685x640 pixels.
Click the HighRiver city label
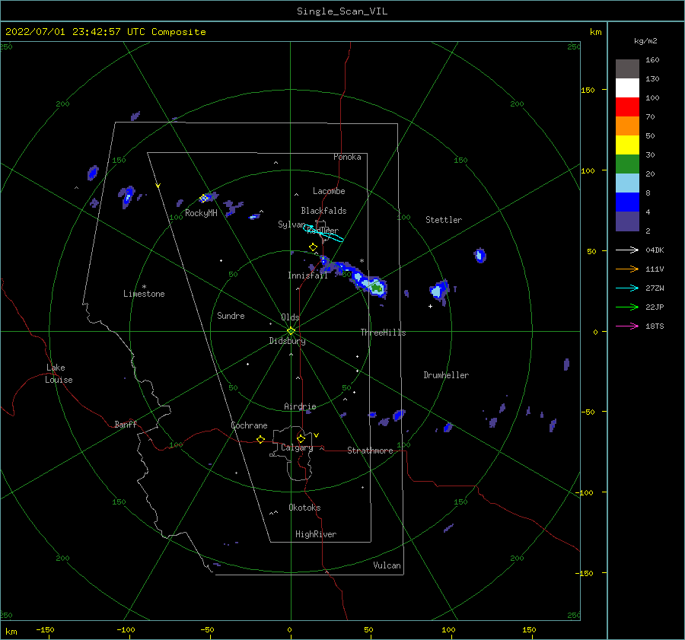316,534
